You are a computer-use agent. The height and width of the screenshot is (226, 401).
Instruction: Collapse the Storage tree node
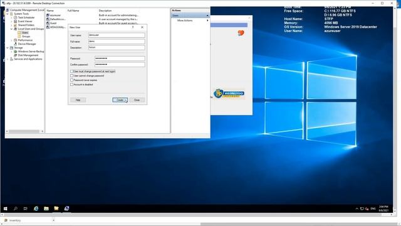(x=8, y=48)
